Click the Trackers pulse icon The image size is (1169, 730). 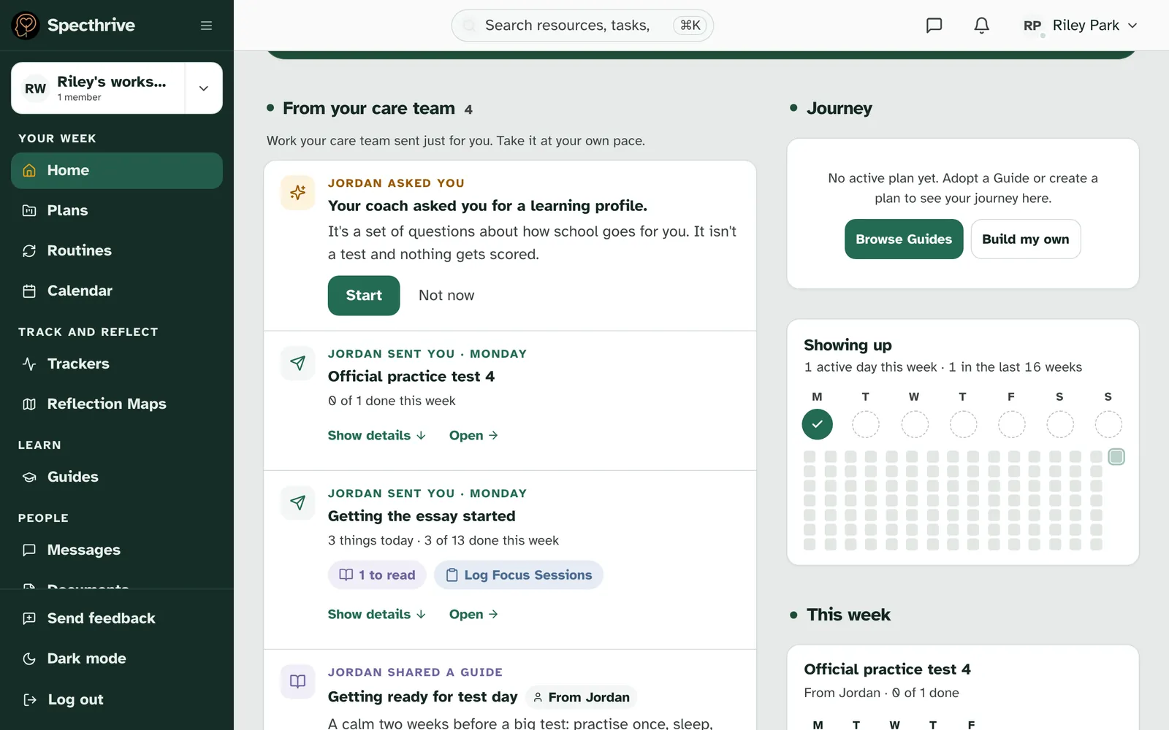(x=29, y=364)
